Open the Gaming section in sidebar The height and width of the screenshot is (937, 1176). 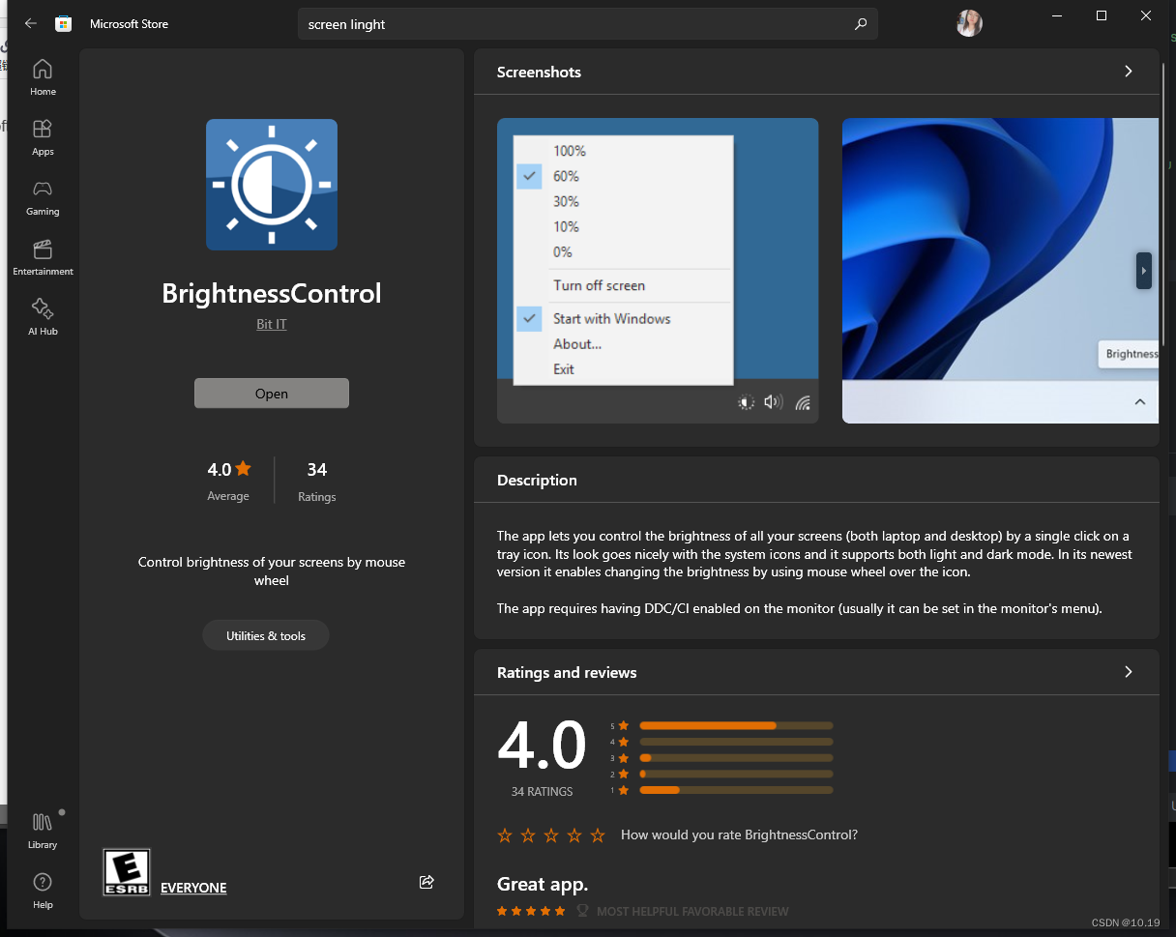click(43, 197)
